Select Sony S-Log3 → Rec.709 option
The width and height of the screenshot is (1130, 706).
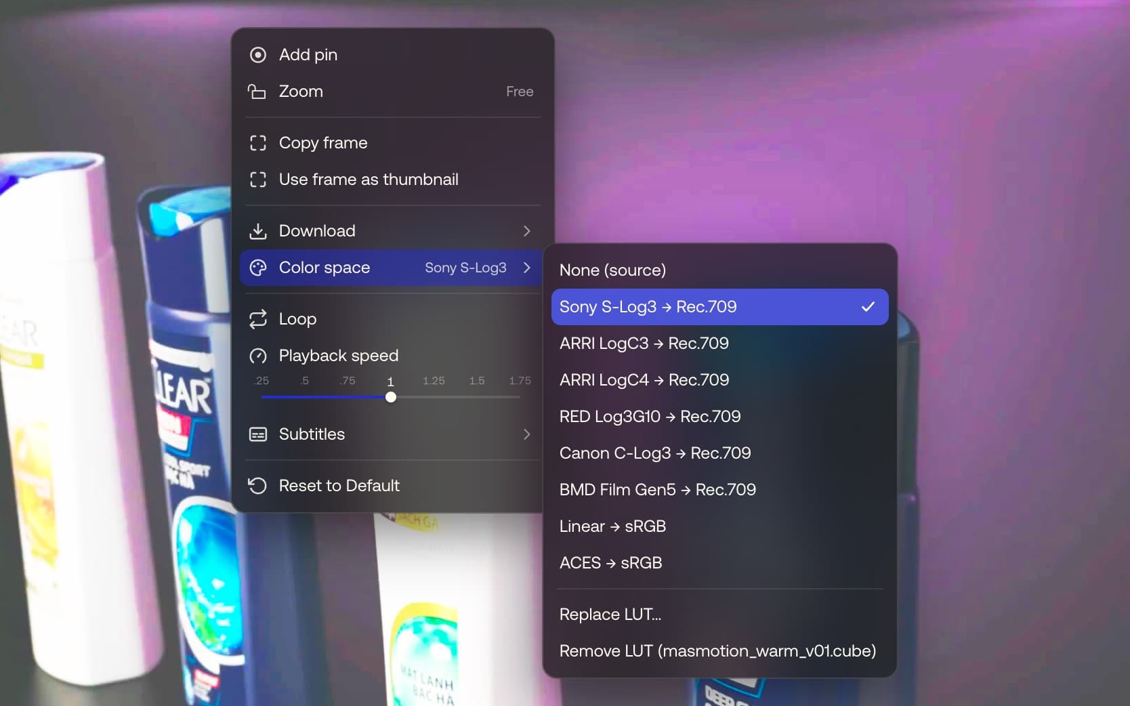(719, 307)
